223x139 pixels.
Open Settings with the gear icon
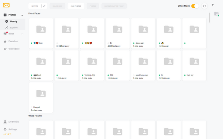[x=13, y=129]
